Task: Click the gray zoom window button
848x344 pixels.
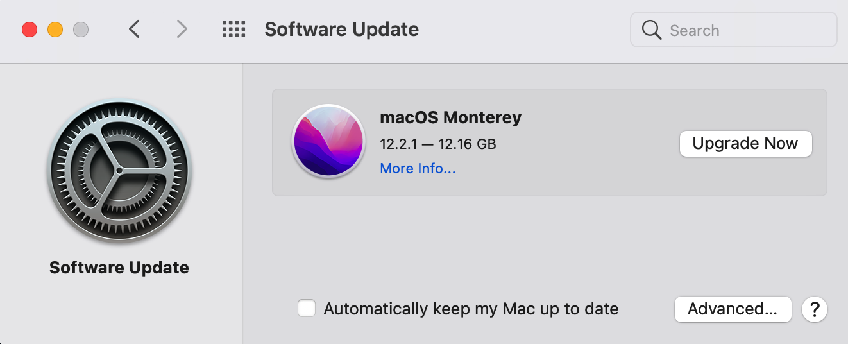Action: (x=81, y=30)
